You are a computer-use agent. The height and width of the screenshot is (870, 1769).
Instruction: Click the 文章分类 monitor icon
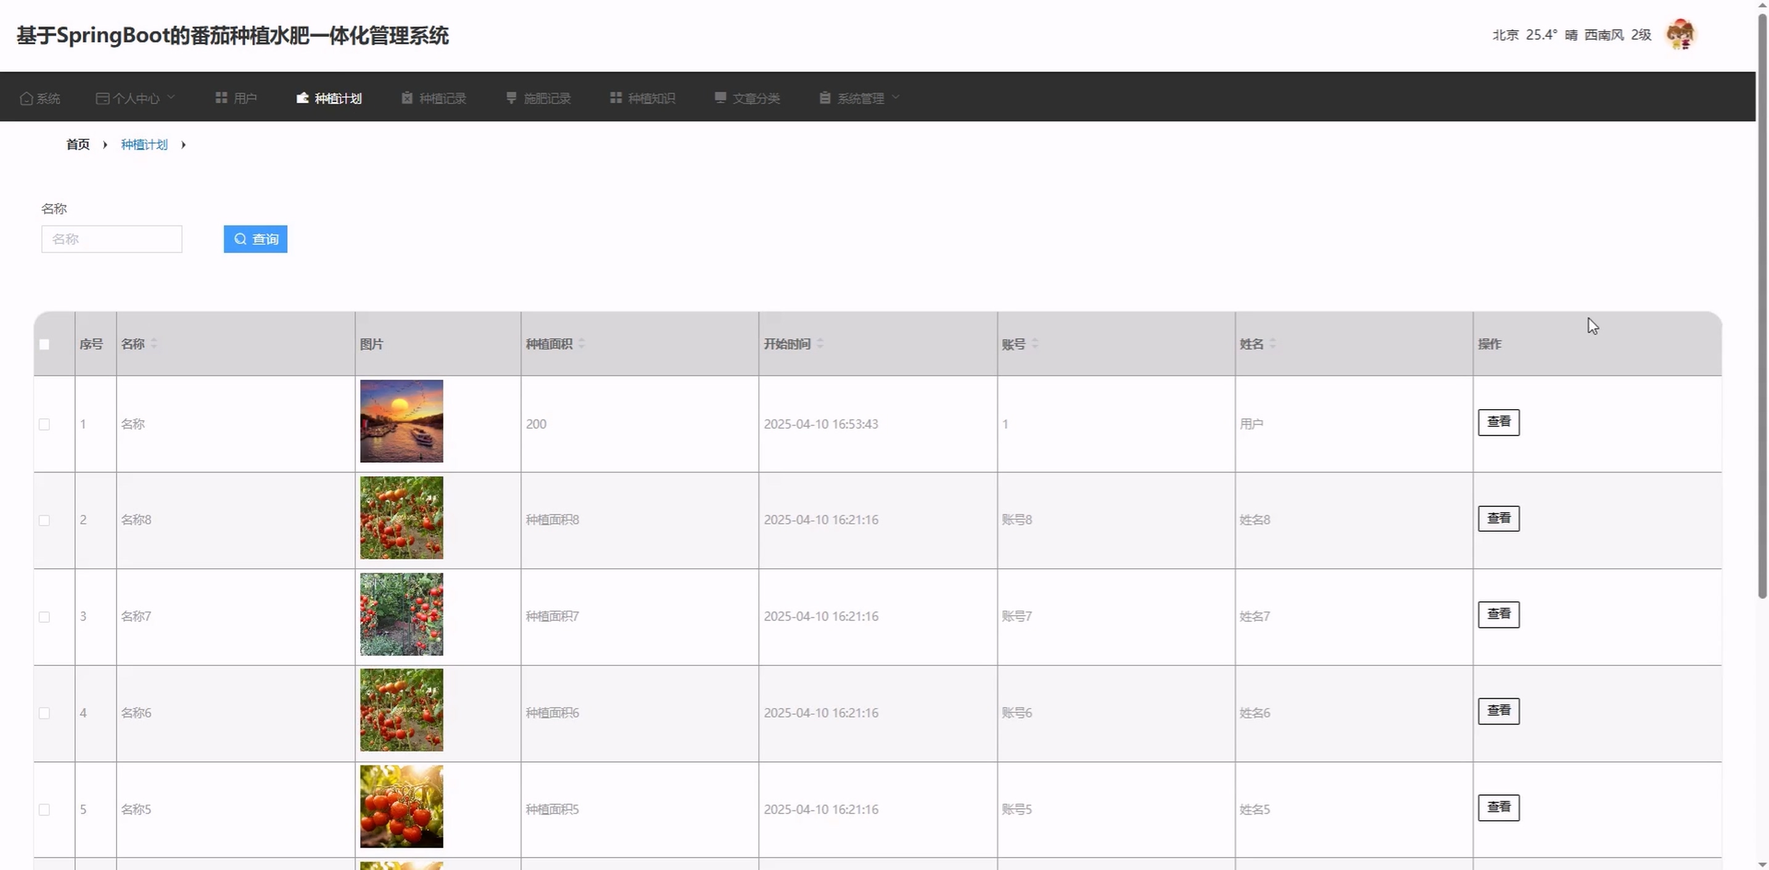coord(720,97)
